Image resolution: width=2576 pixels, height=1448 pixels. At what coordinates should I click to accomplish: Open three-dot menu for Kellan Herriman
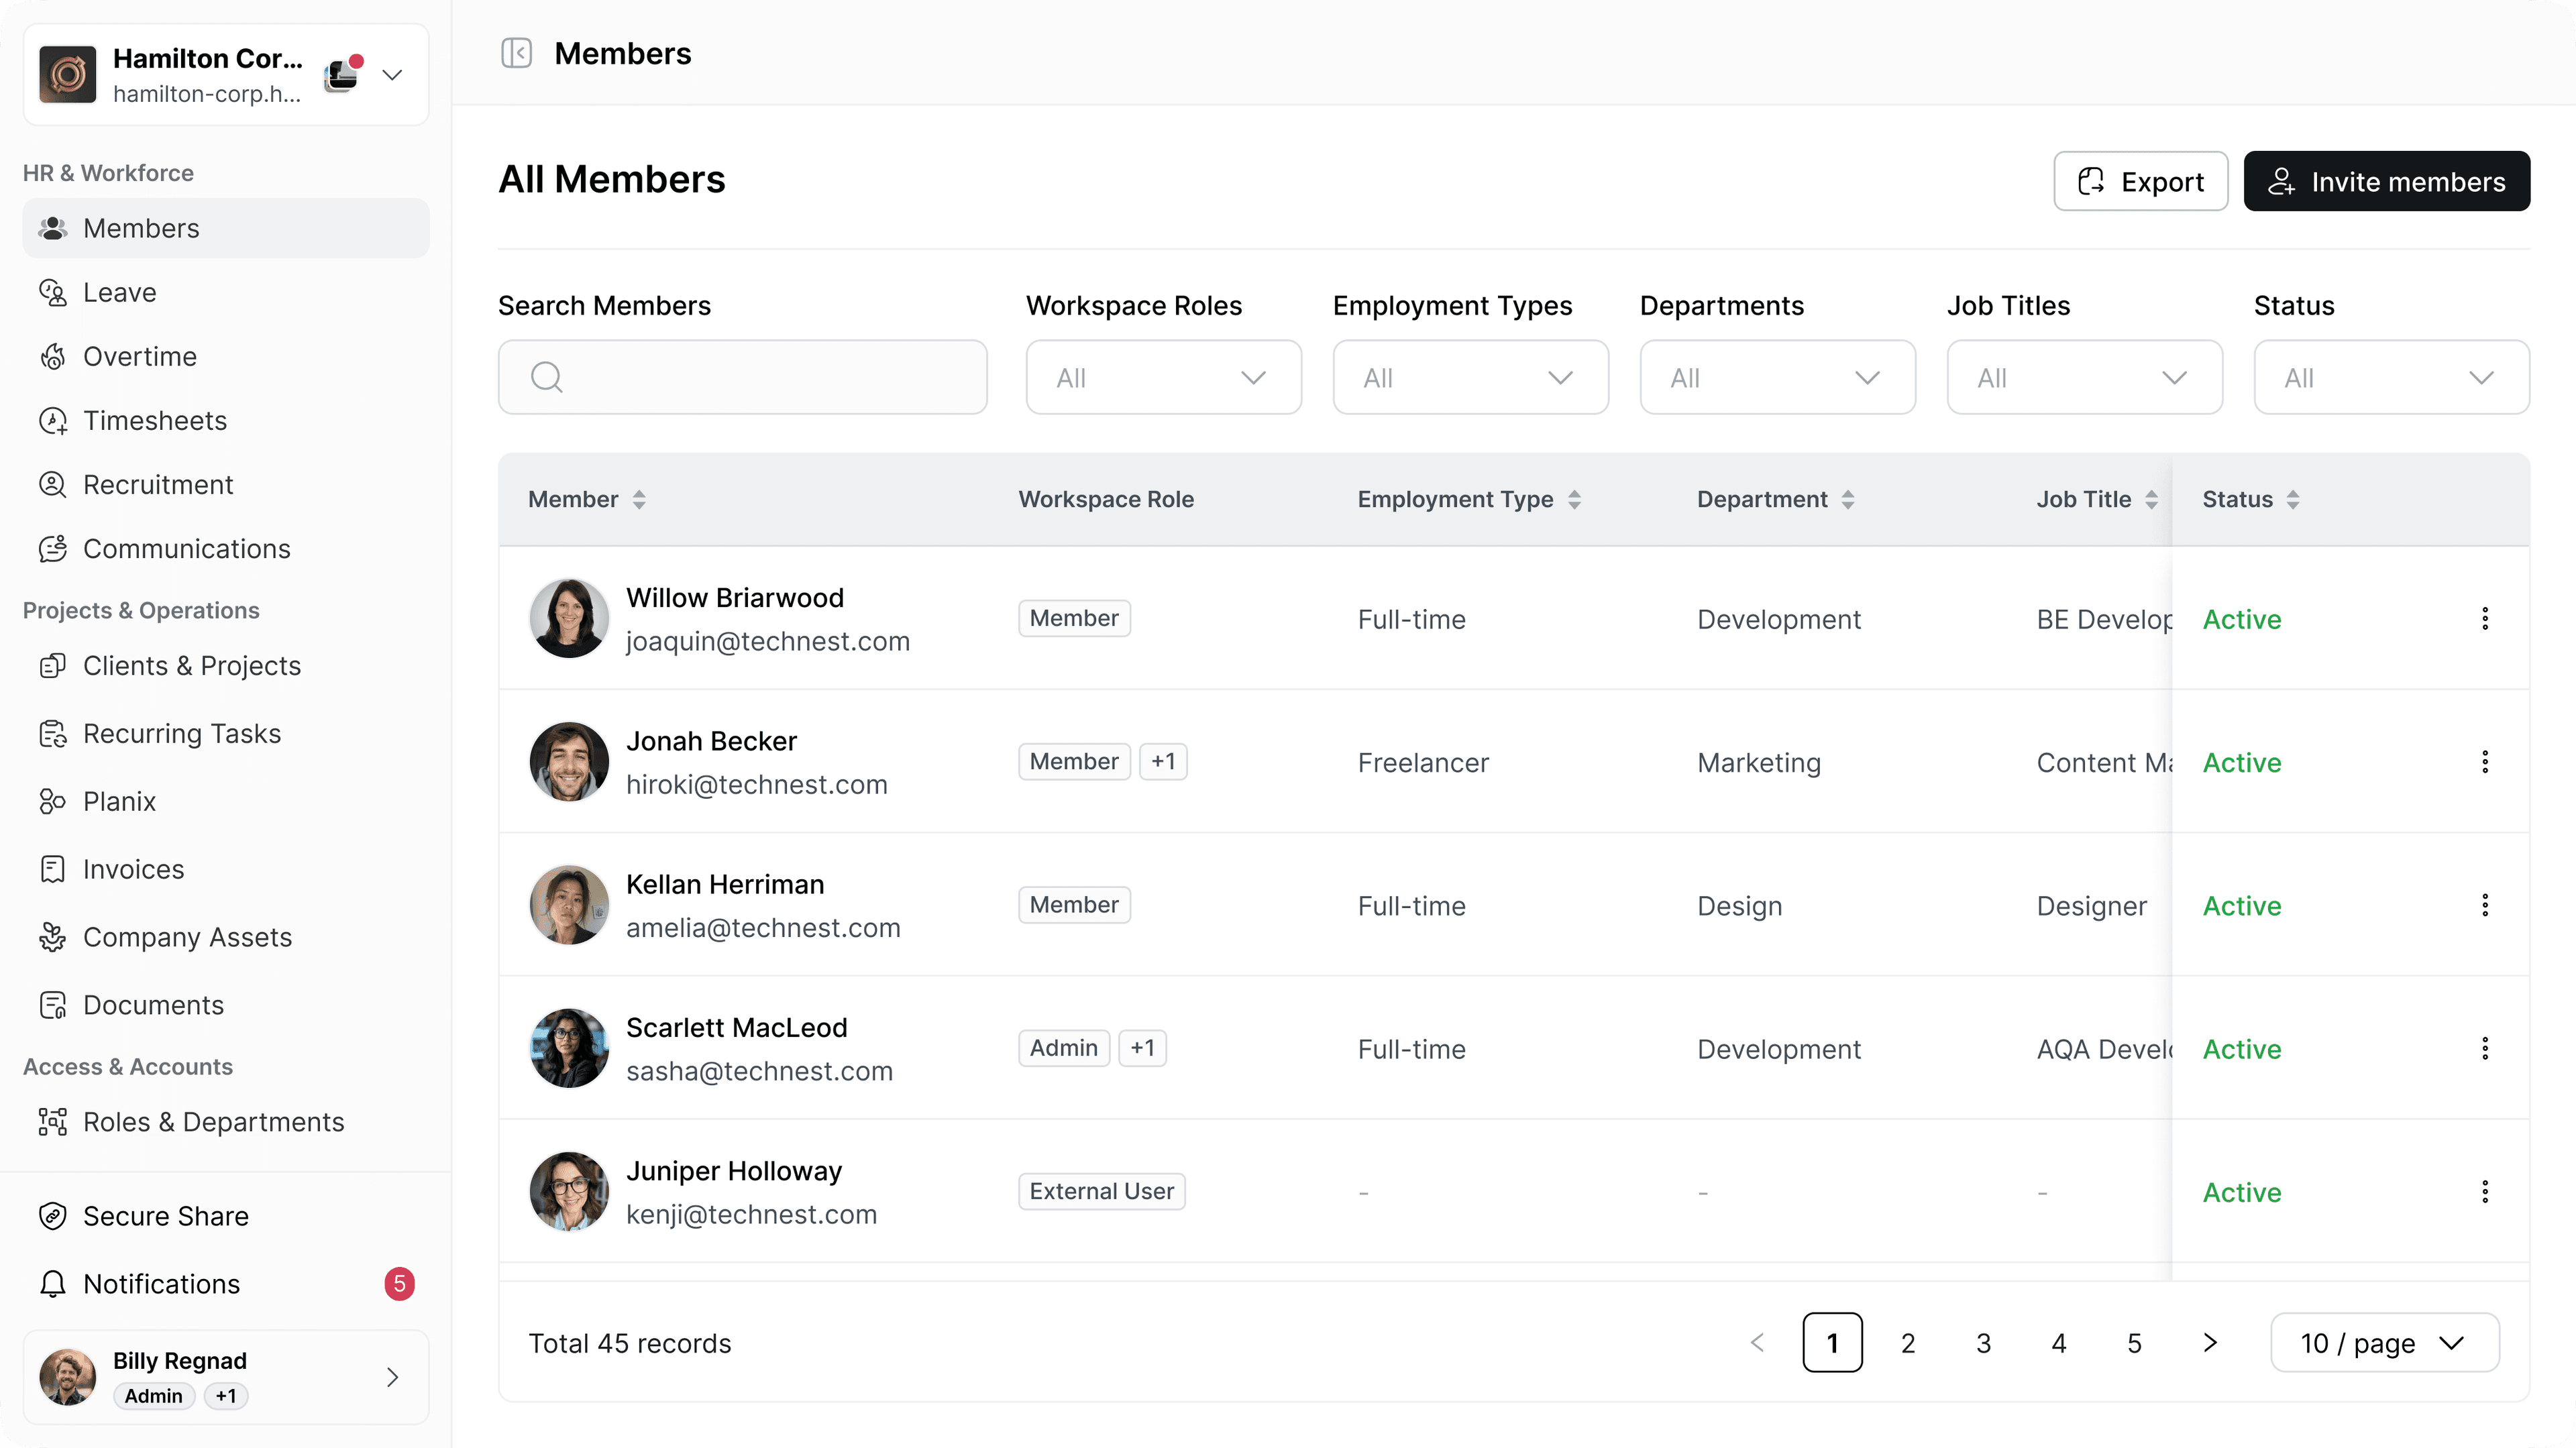tap(2485, 906)
